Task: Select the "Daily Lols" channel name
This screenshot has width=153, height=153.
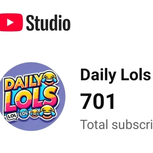Action: [115, 75]
